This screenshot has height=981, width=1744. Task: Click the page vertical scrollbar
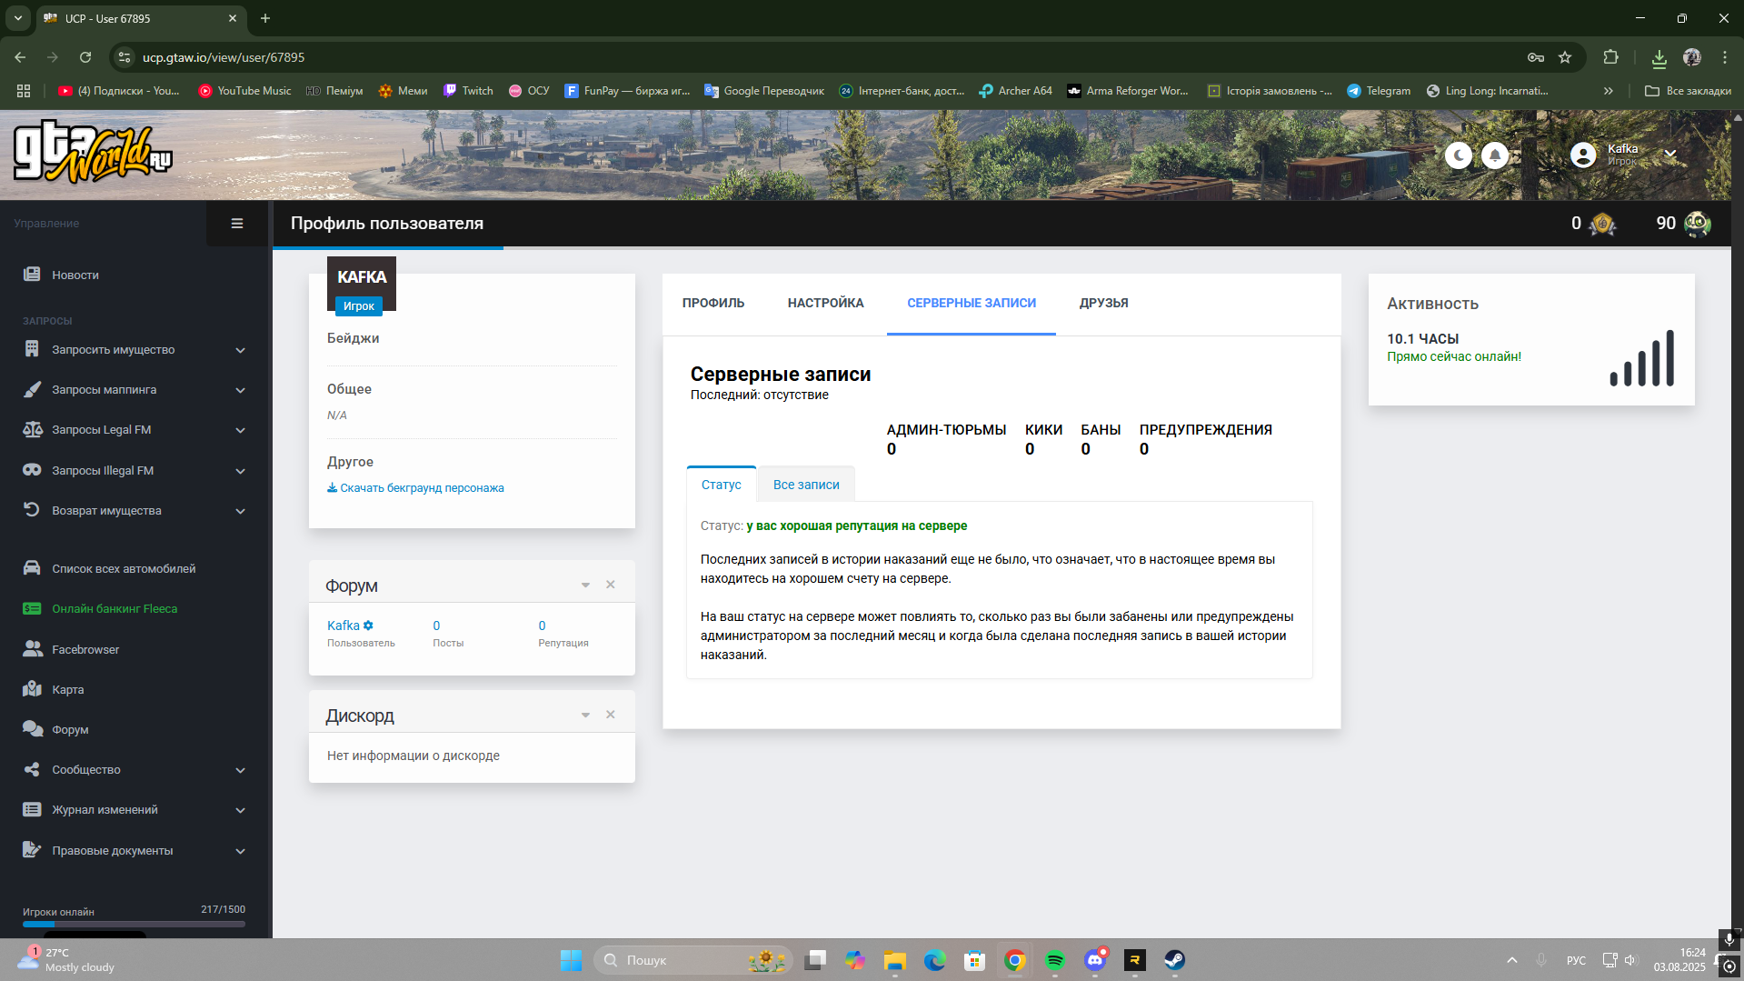point(1737,523)
